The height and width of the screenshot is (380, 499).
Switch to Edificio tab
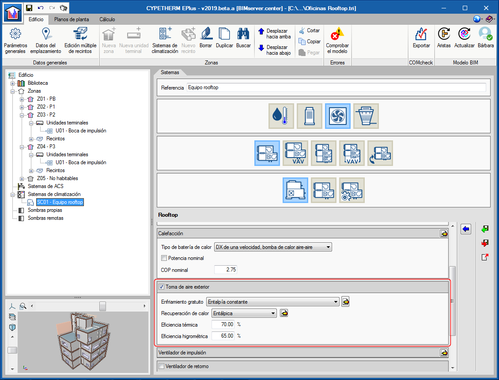36,19
